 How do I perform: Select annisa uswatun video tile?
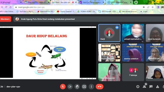tap(133, 53)
